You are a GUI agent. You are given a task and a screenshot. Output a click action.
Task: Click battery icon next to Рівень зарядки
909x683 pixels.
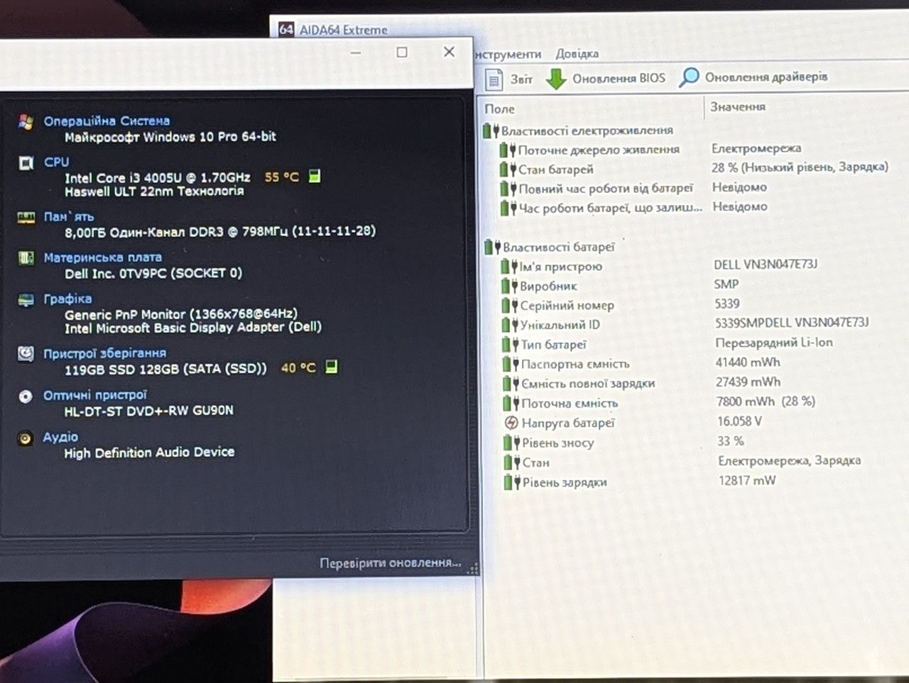click(512, 482)
